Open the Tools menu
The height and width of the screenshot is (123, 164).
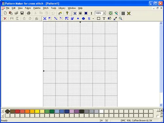pos(53,8)
